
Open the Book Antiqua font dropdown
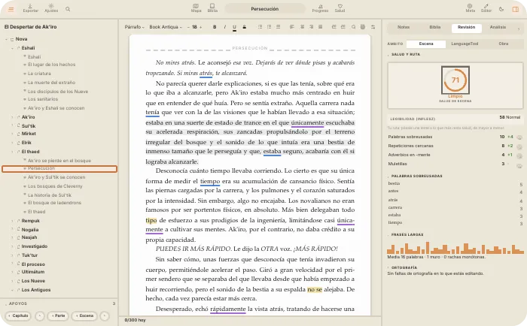pyautogui.click(x=166, y=27)
